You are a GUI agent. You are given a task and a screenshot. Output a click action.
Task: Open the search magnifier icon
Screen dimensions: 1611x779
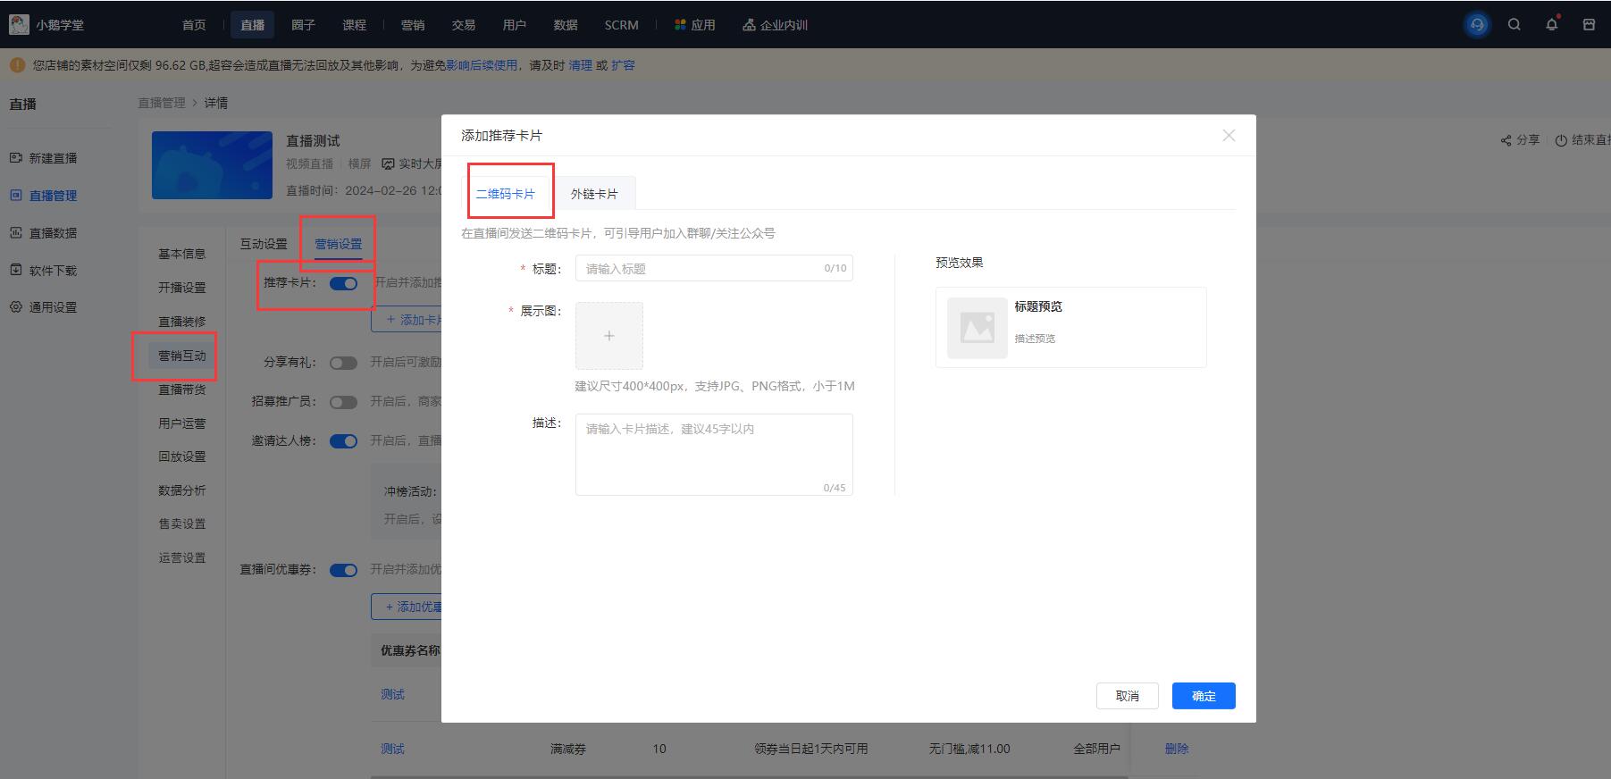point(1514,25)
